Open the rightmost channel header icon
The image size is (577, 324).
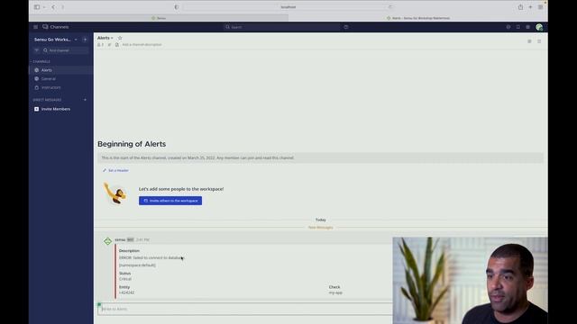pyautogui.click(x=539, y=41)
